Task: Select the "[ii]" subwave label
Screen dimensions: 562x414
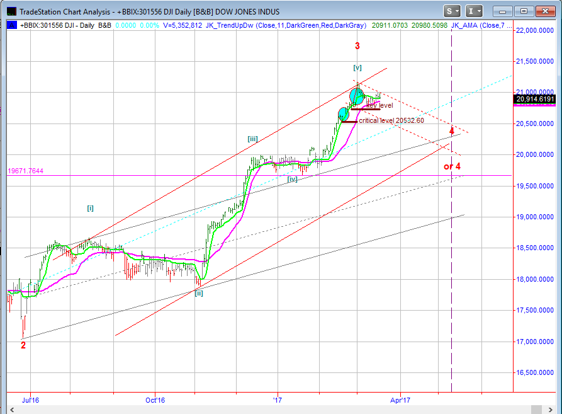Action: (199, 293)
